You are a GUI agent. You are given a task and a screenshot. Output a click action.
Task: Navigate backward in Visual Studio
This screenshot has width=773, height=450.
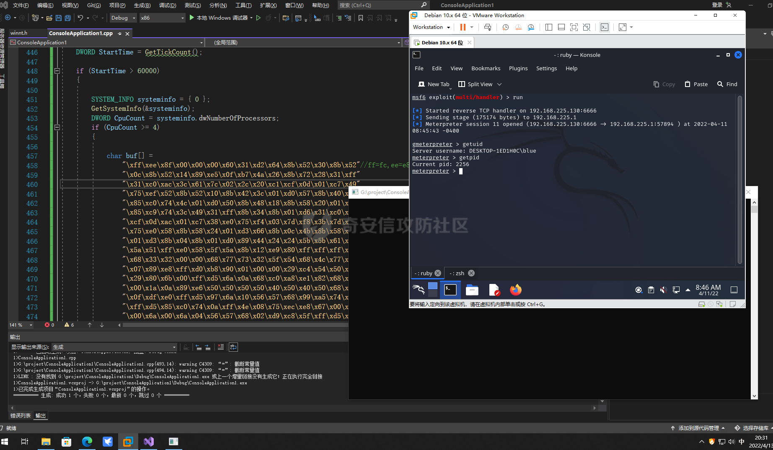[x=8, y=18]
